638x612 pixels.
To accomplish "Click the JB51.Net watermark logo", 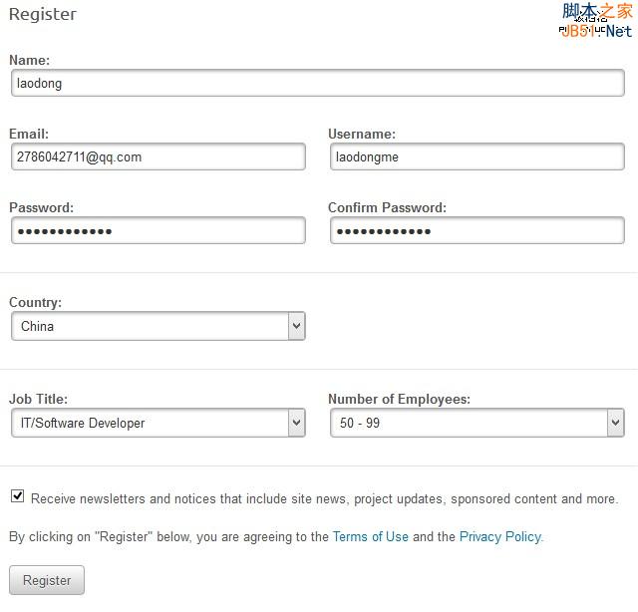I will [x=596, y=20].
